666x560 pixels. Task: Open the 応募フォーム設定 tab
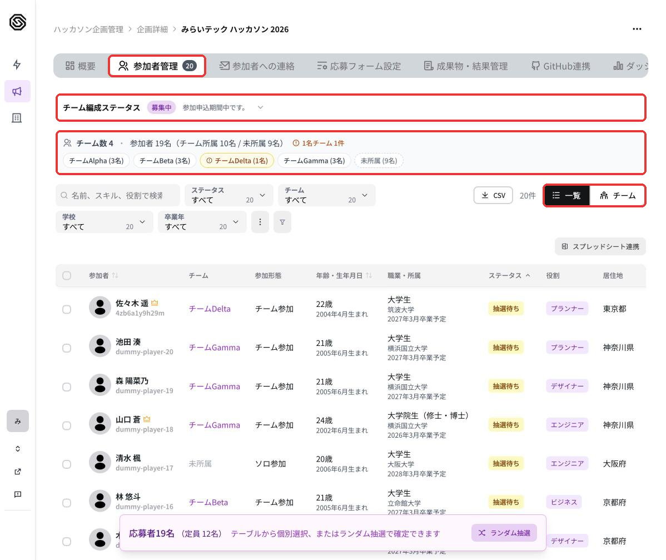[x=359, y=66]
